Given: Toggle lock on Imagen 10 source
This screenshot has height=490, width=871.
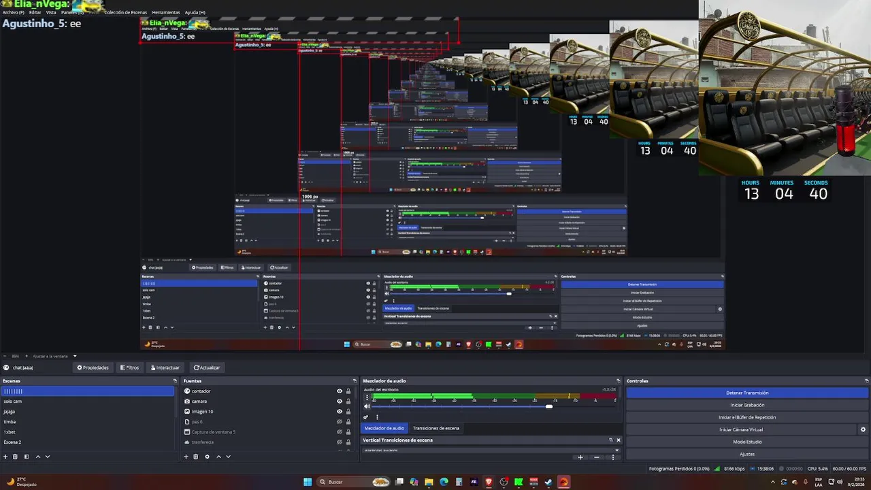Looking at the screenshot, I should pyautogui.click(x=348, y=412).
